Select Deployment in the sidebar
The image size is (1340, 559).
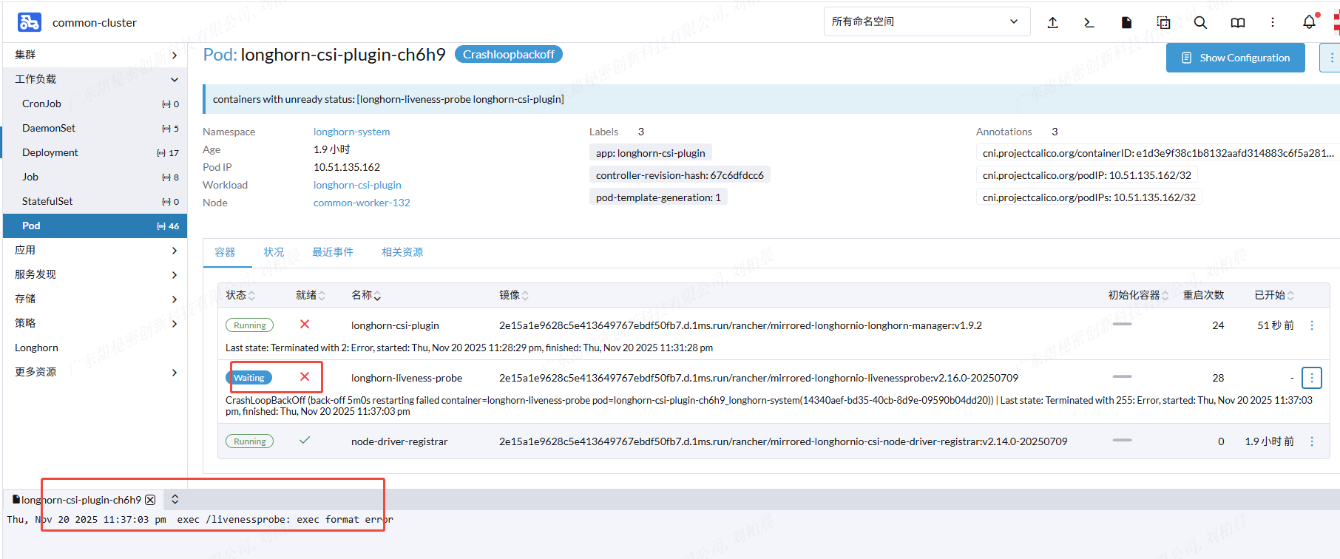(50, 152)
